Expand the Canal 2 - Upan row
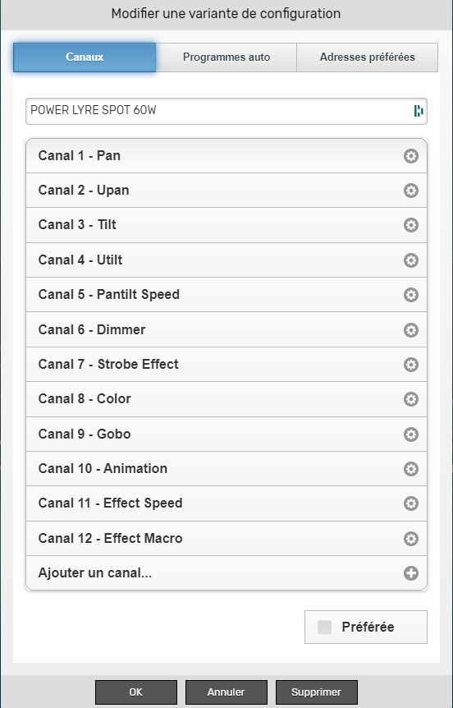Screen dimensions: 453x708 click(226, 191)
